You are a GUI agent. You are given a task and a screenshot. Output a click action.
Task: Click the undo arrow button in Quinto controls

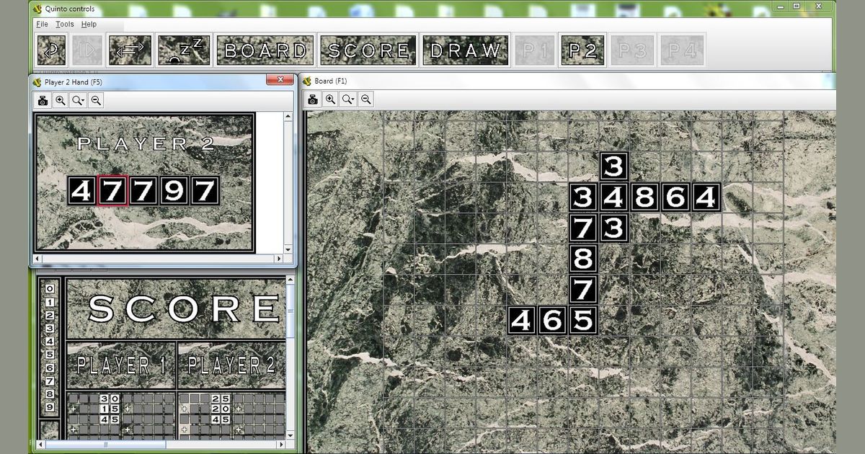tap(51, 50)
